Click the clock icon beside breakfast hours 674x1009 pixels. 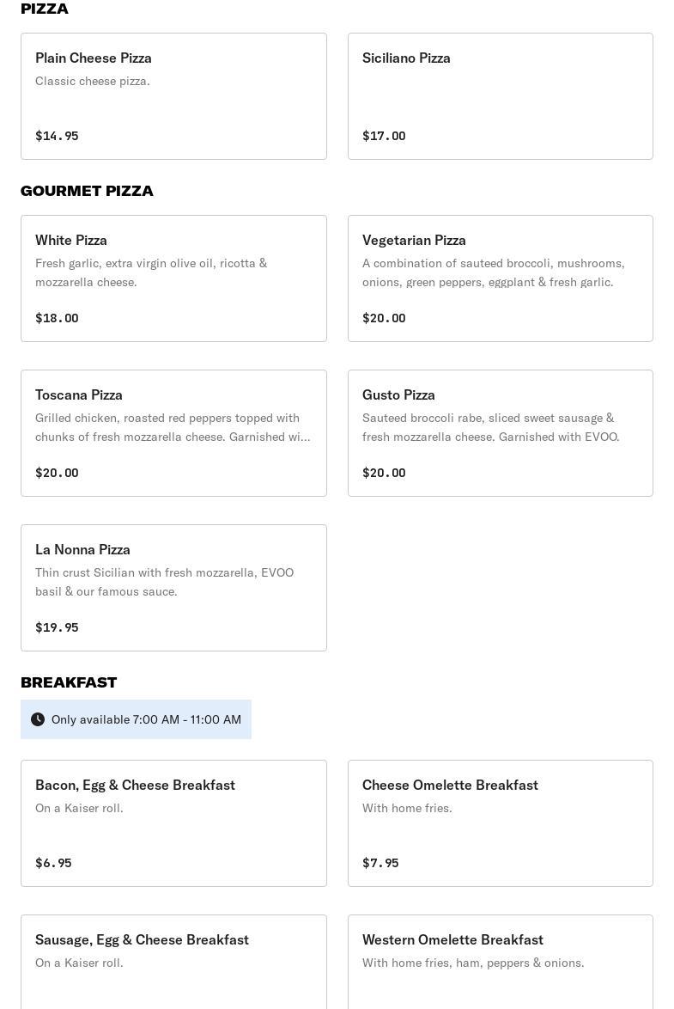(x=38, y=719)
